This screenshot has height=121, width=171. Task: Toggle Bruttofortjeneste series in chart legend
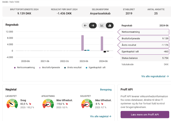(x=49, y=67)
